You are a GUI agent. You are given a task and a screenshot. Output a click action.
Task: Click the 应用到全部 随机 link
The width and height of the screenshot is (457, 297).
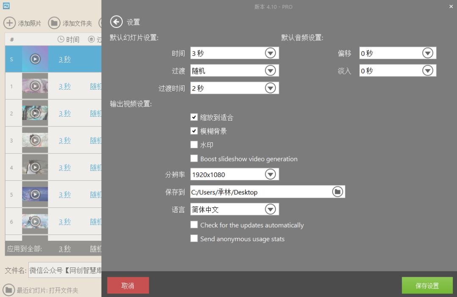coord(96,249)
